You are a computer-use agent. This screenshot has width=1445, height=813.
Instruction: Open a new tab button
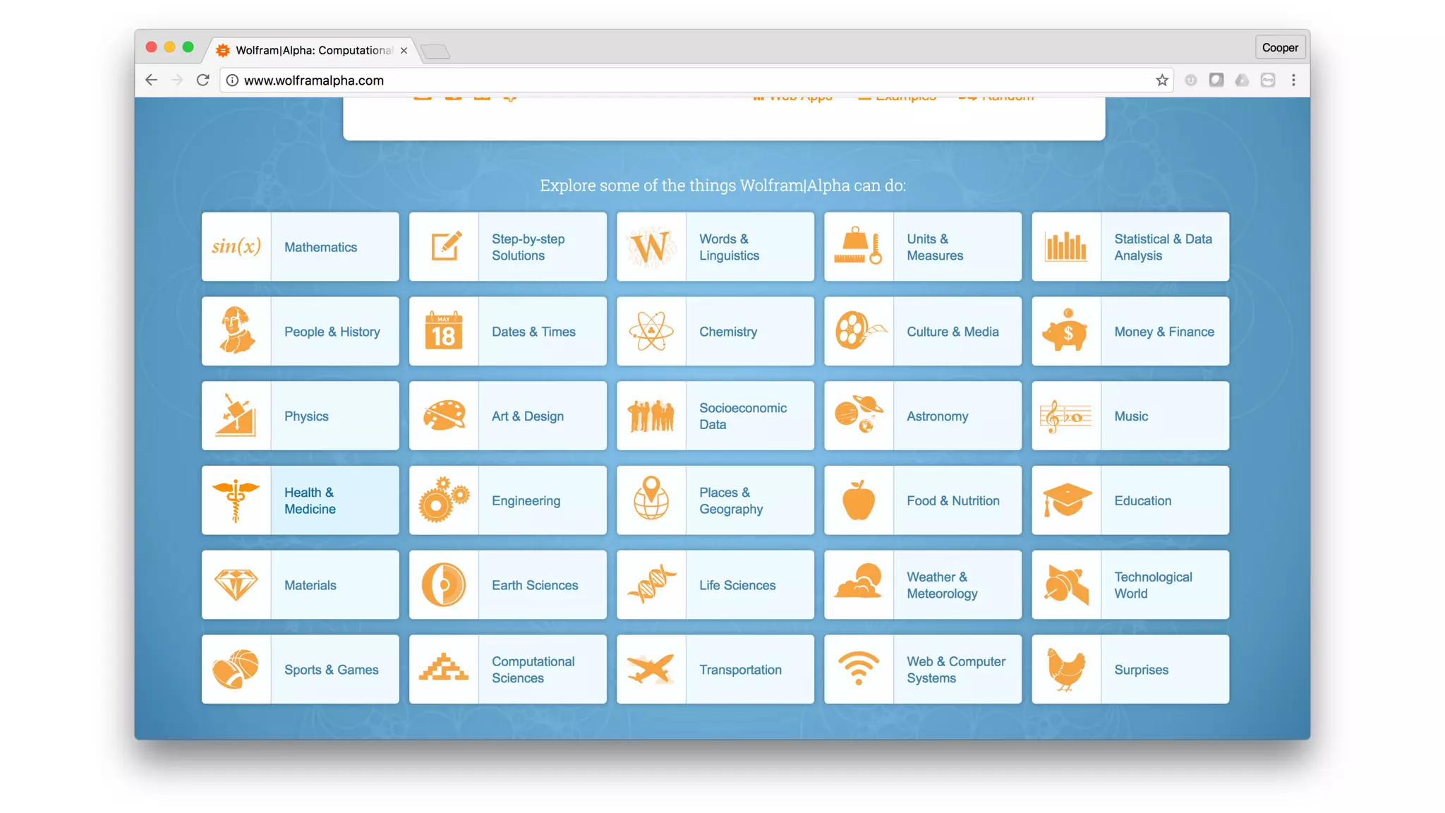tap(435, 51)
